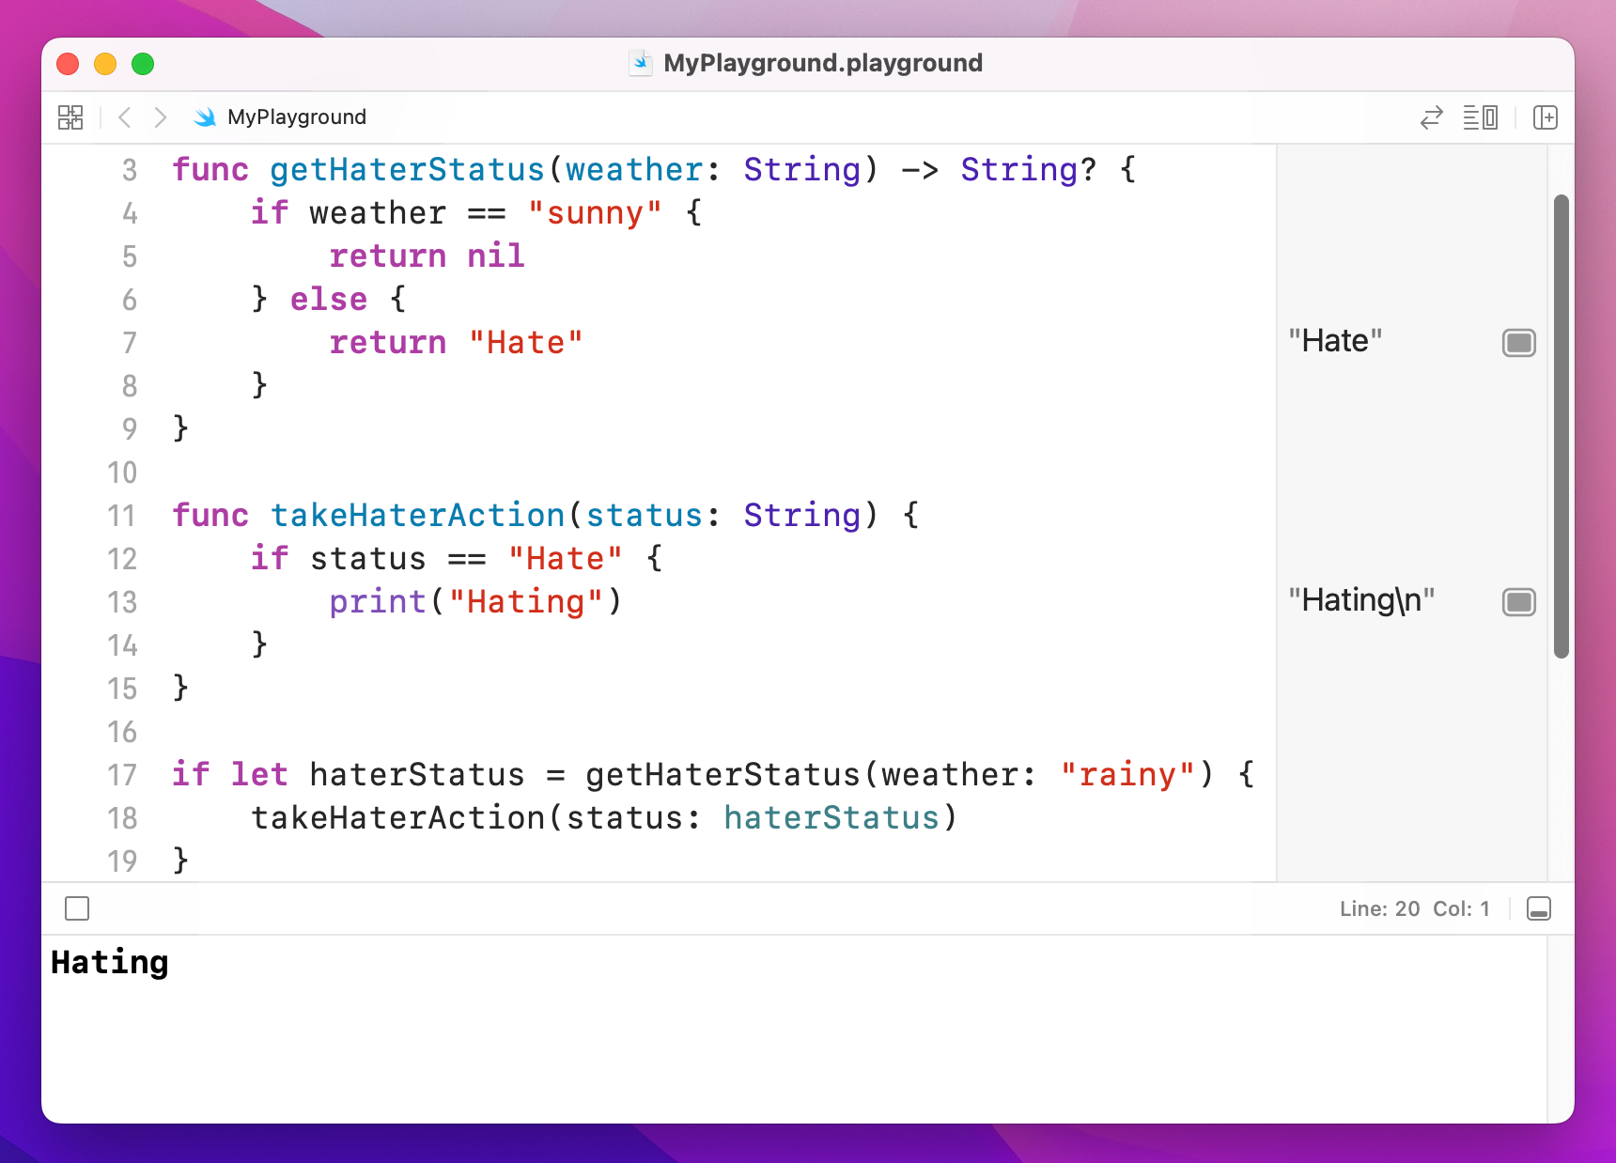Open the adjust editor options icon
The image size is (1616, 1163).
click(1480, 117)
